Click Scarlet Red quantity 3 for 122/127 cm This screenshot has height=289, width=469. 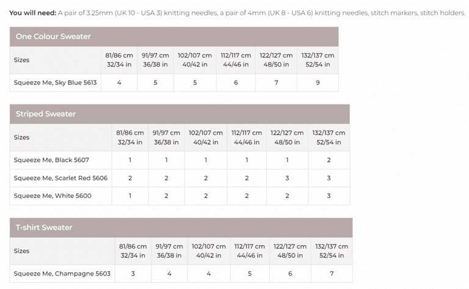pos(287,178)
